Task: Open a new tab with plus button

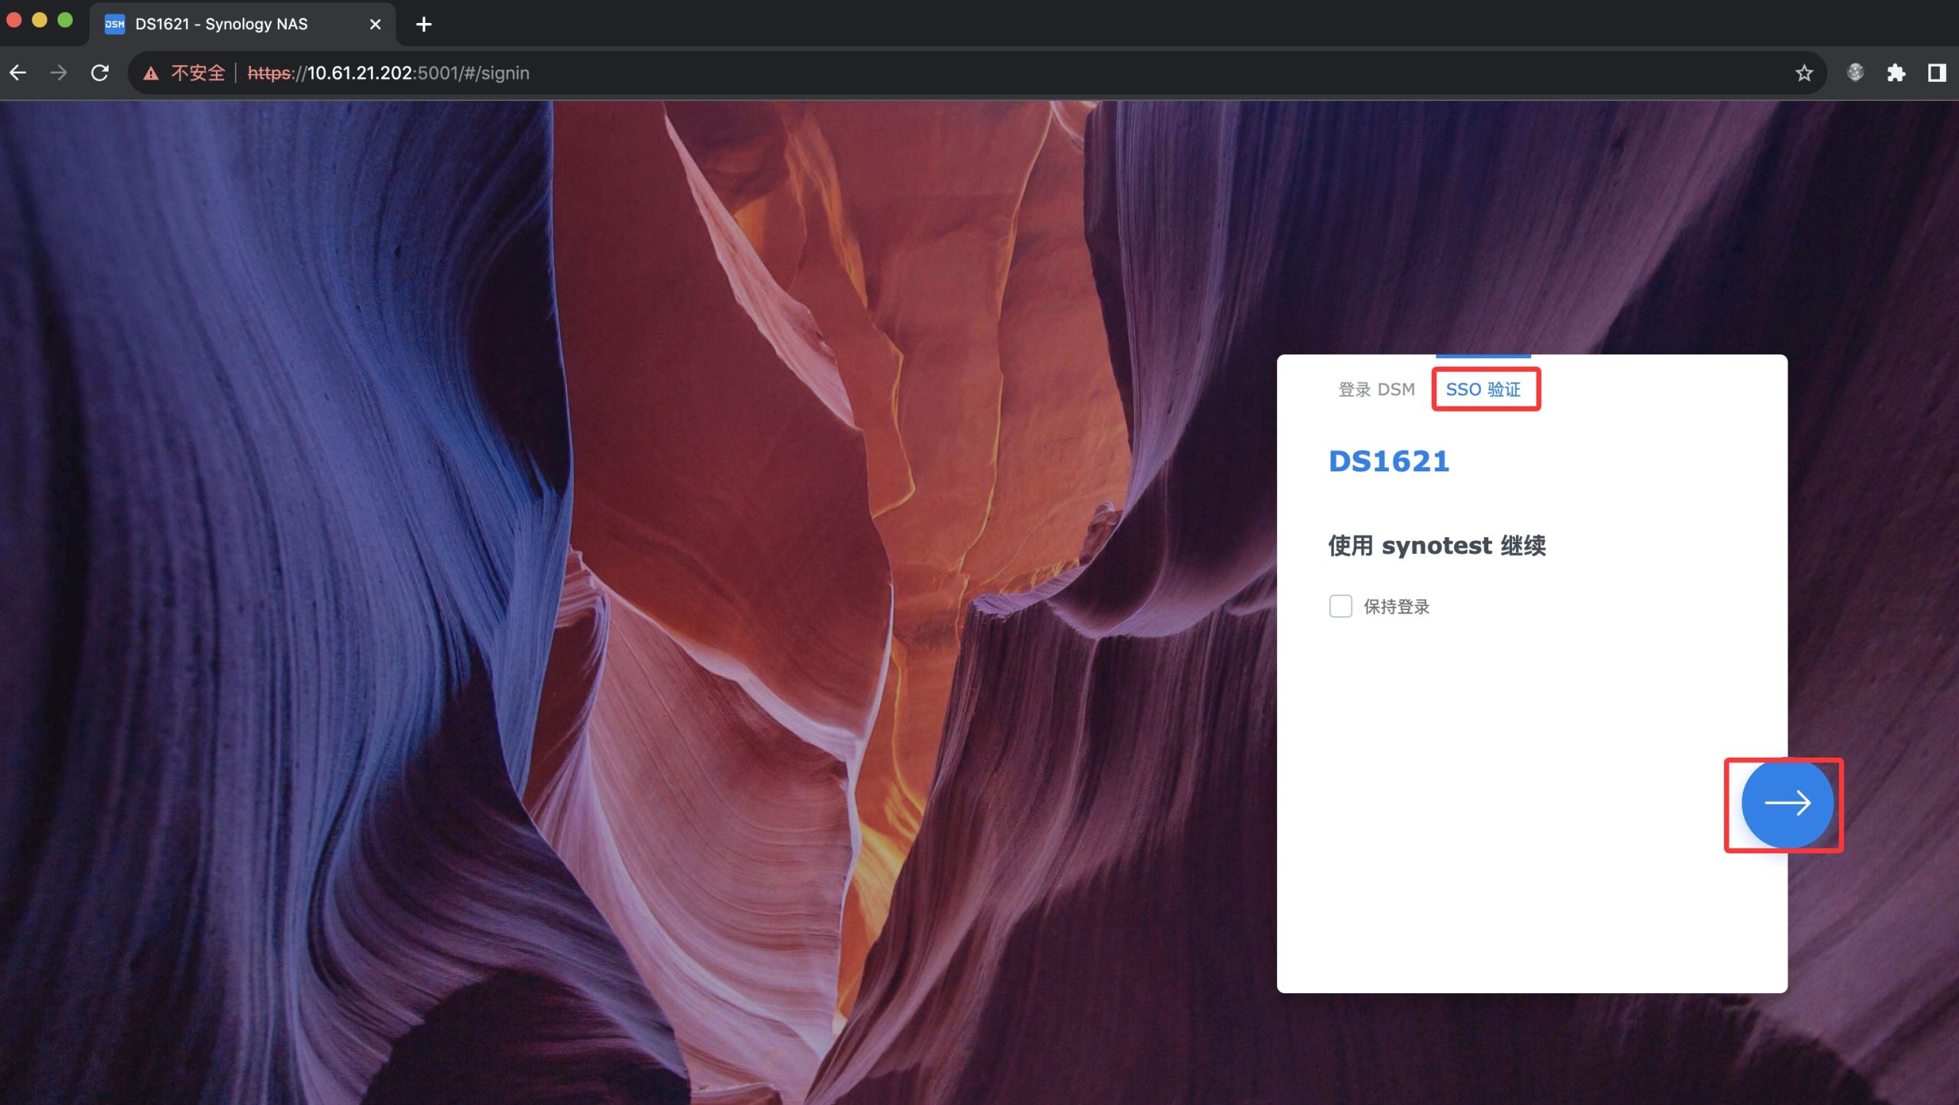Action: [424, 24]
